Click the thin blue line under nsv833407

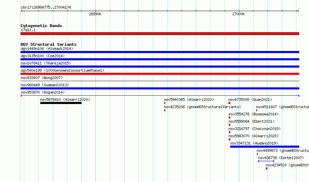[x=160, y=81]
